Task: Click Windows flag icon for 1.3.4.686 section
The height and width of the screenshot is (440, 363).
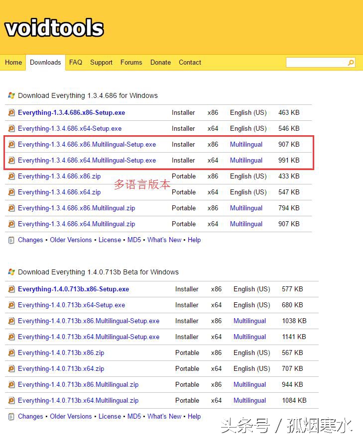Action: click(11, 95)
